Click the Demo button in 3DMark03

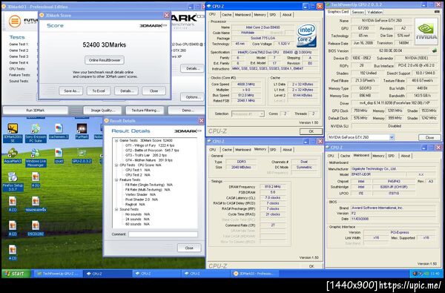click(186, 111)
